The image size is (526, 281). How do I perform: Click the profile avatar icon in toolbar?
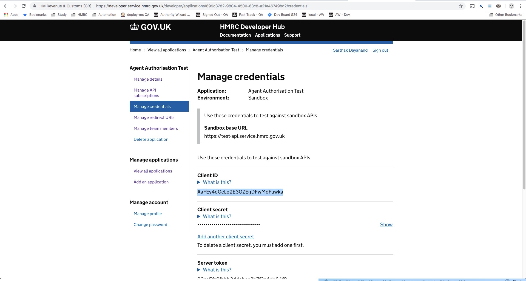(511, 6)
